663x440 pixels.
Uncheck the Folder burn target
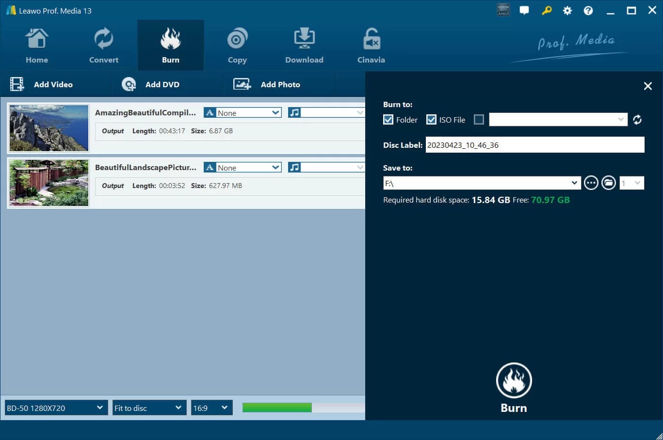point(388,119)
